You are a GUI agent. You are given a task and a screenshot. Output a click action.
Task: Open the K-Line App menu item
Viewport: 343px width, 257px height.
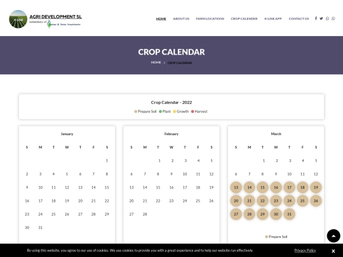tap(273, 19)
